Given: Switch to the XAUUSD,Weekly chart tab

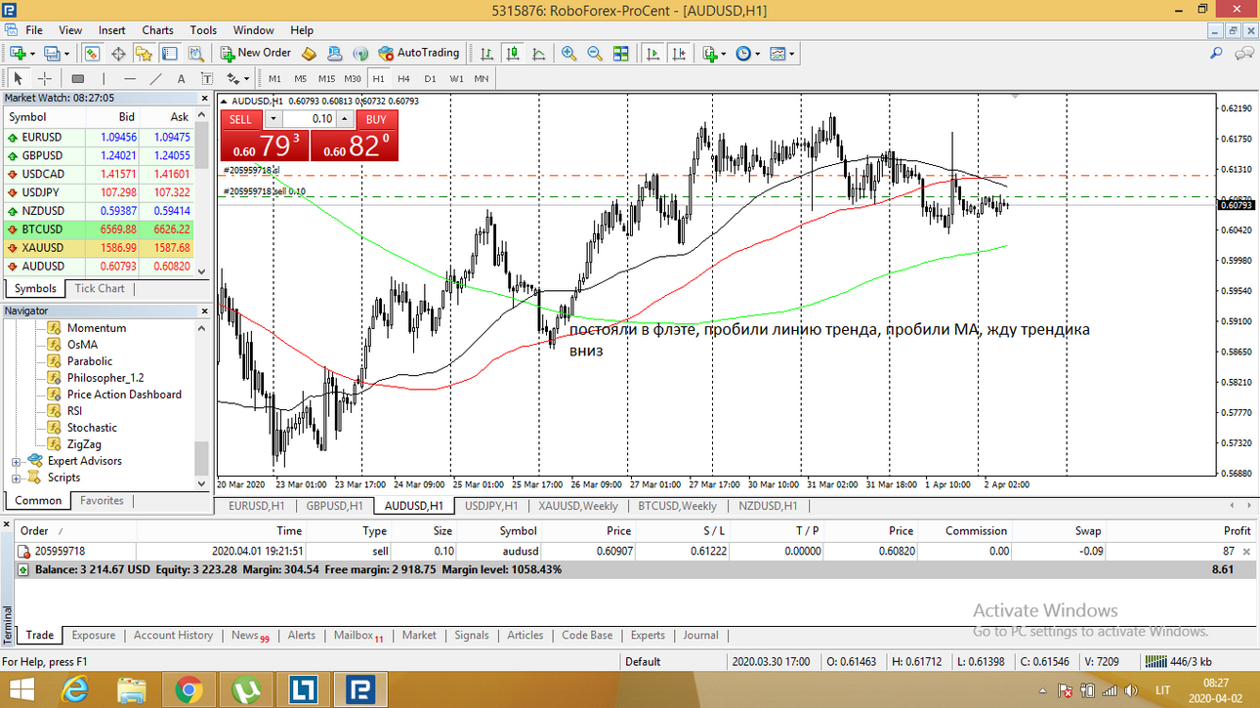Looking at the screenshot, I should click(577, 506).
